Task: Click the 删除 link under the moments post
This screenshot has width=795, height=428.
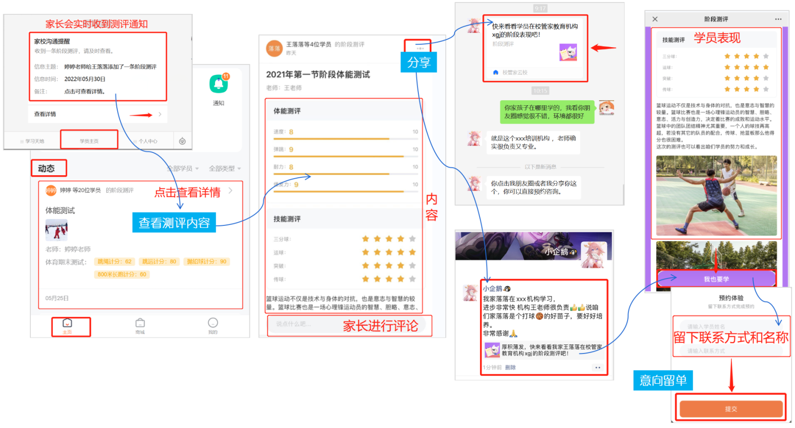Action: click(510, 367)
